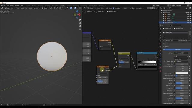This screenshot has height=108, width=192.
Task: Click the show gizmo toggle icon
Action: pyautogui.click(x=71, y=8)
